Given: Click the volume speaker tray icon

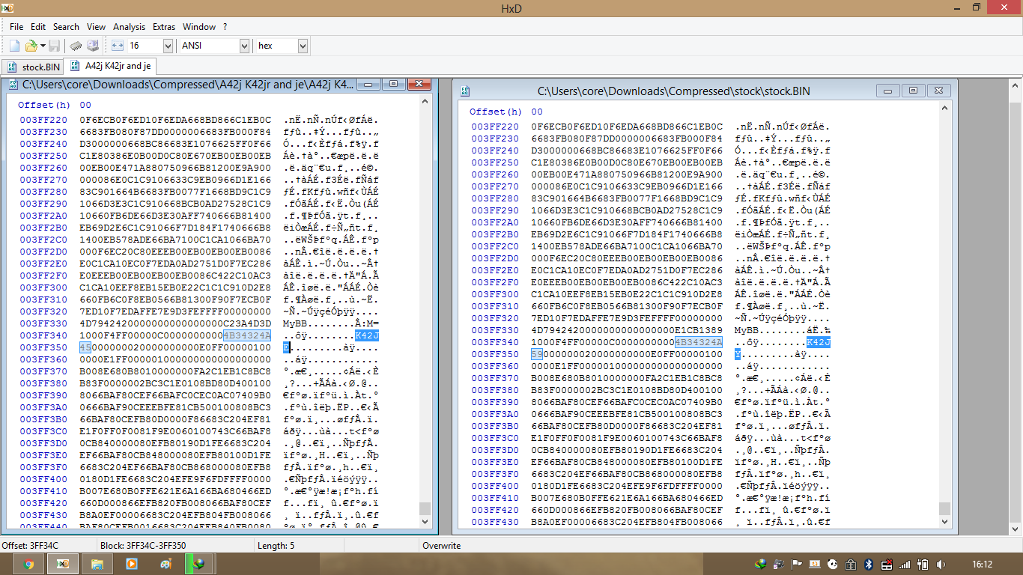Looking at the screenshot, I should pyautogui.click(x=941, y=564).
